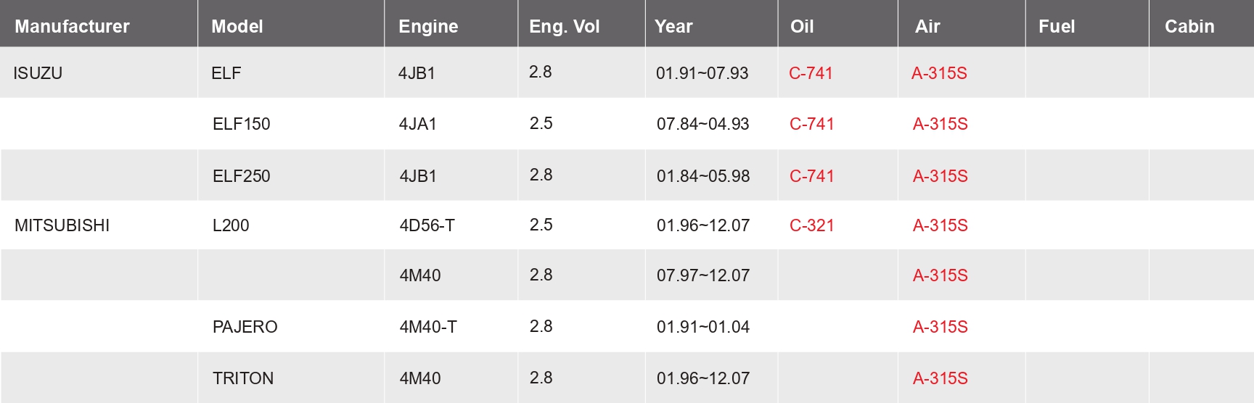Open oil filter C-741 in ELF250 row

(811, 176)
